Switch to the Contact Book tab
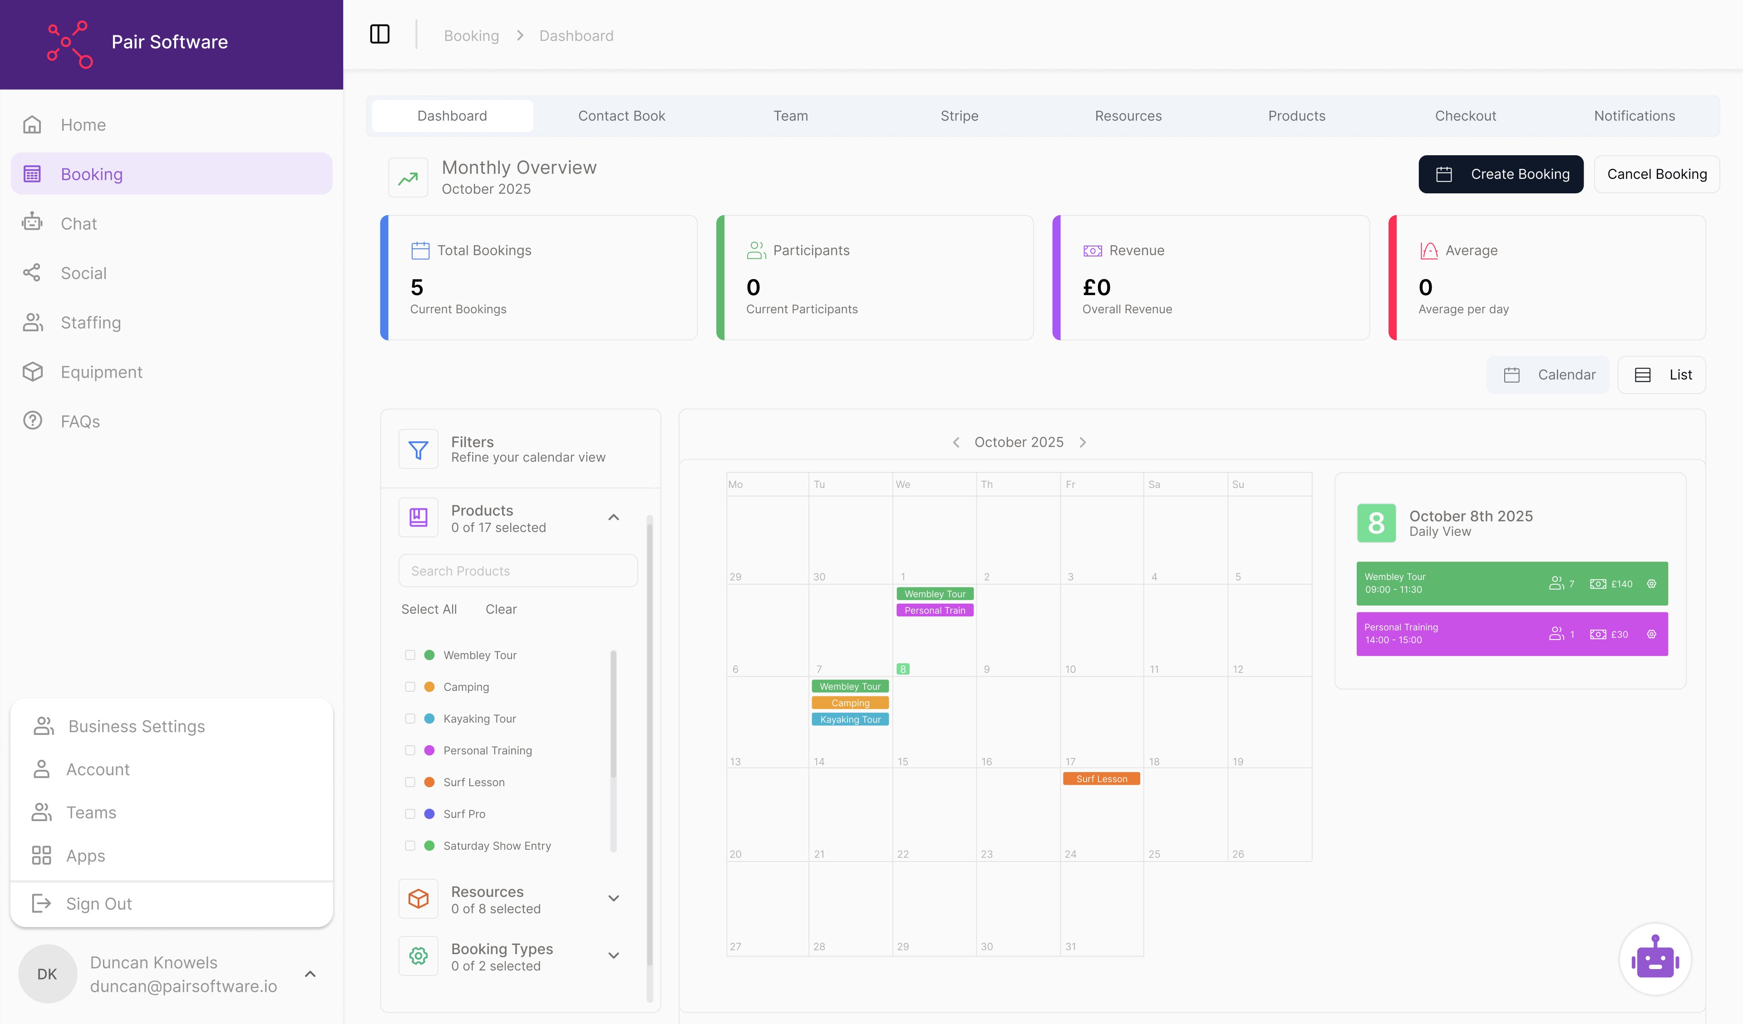The width and height of the screenshot is (1743, 1024). tap(621, 116)
